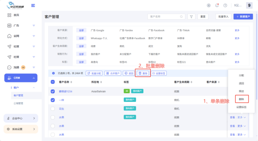The width and height of the screenshot is (258, 141).
Task: Check the checkbox of the 水果 row tagged 意向客户
Action: (x=52, y=117)
